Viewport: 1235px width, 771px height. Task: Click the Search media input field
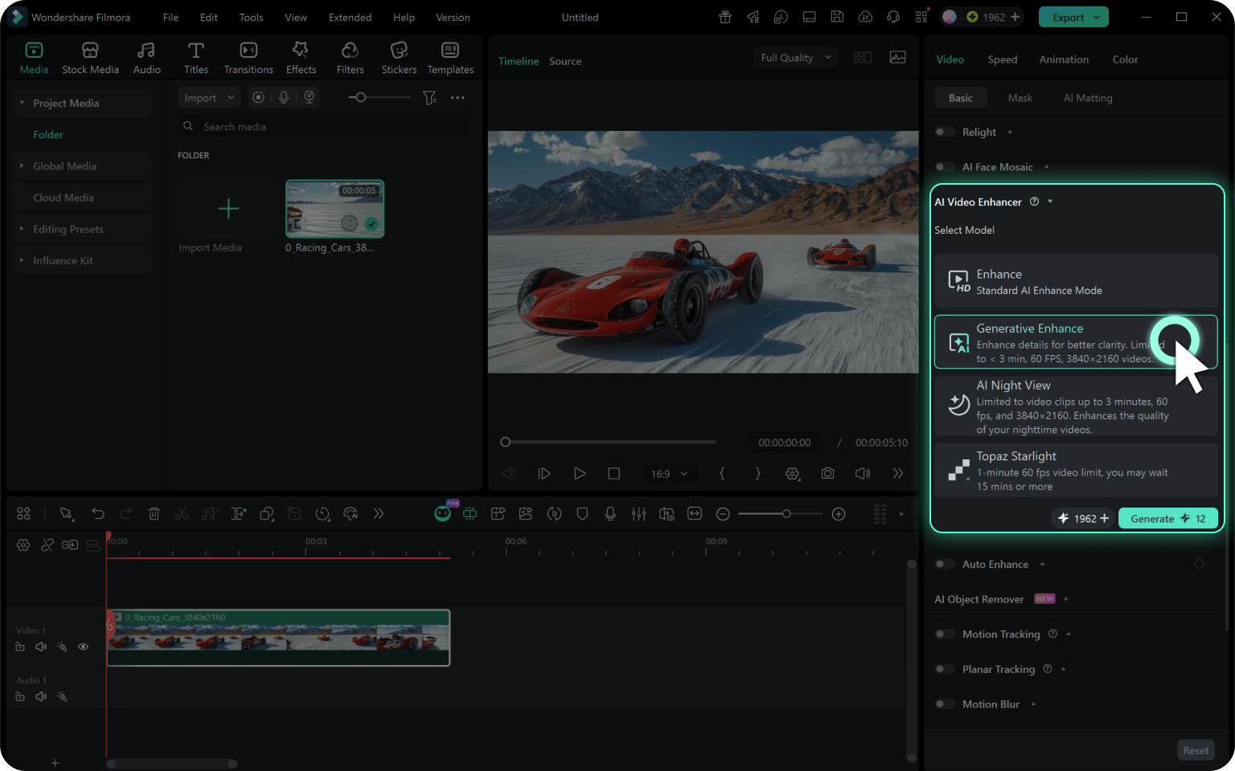323,126
